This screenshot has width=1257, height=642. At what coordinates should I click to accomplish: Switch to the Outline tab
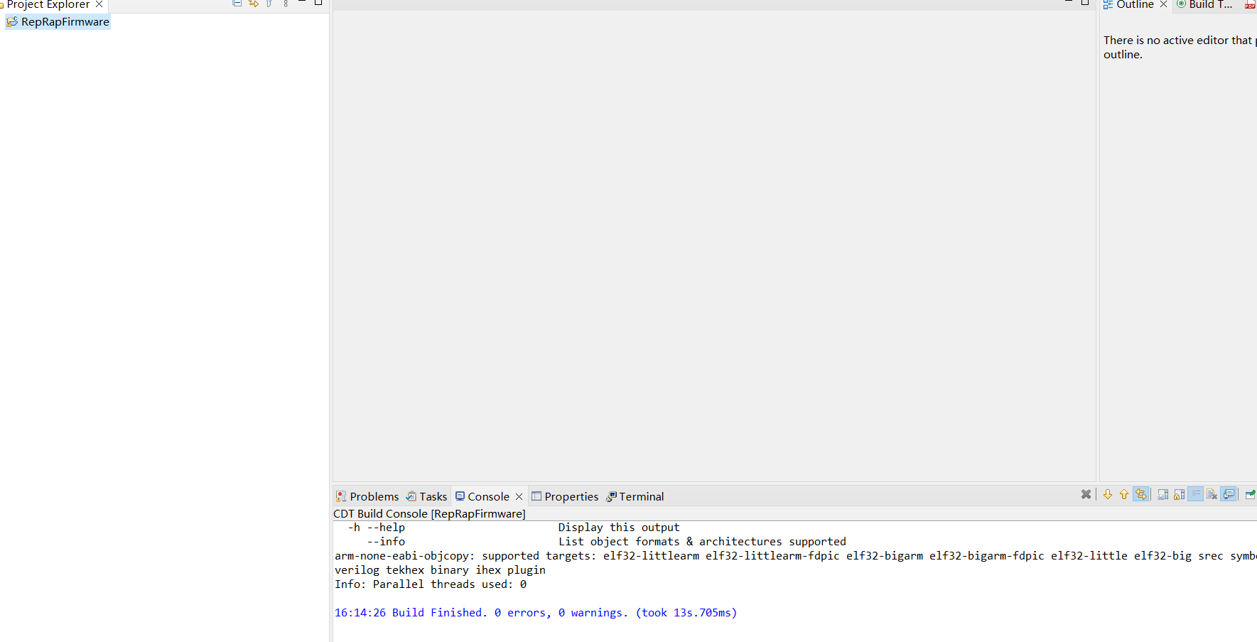click(x=1135, y=4)
